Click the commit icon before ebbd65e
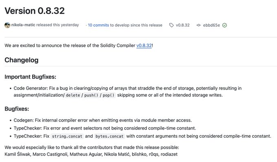Image resolution: width=277 pixels, height=162 pixels. point(199,25)
